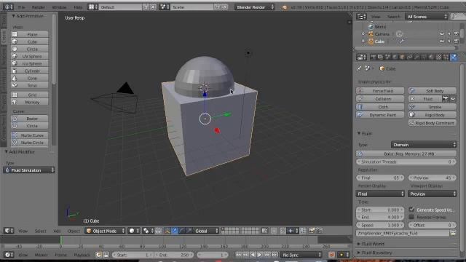Open the File menu
This screenshot has width=466, height=262.
(21, 7)
